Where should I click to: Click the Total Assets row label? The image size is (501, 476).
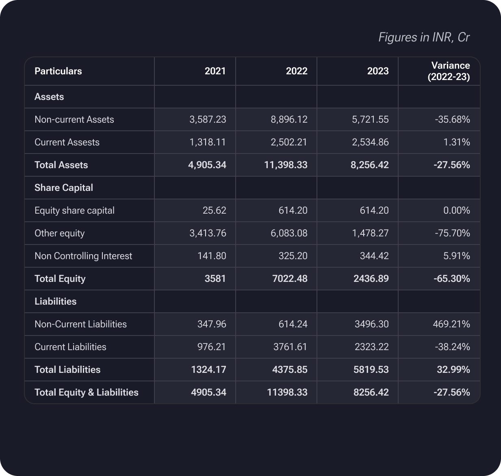(x=61, y=165)
